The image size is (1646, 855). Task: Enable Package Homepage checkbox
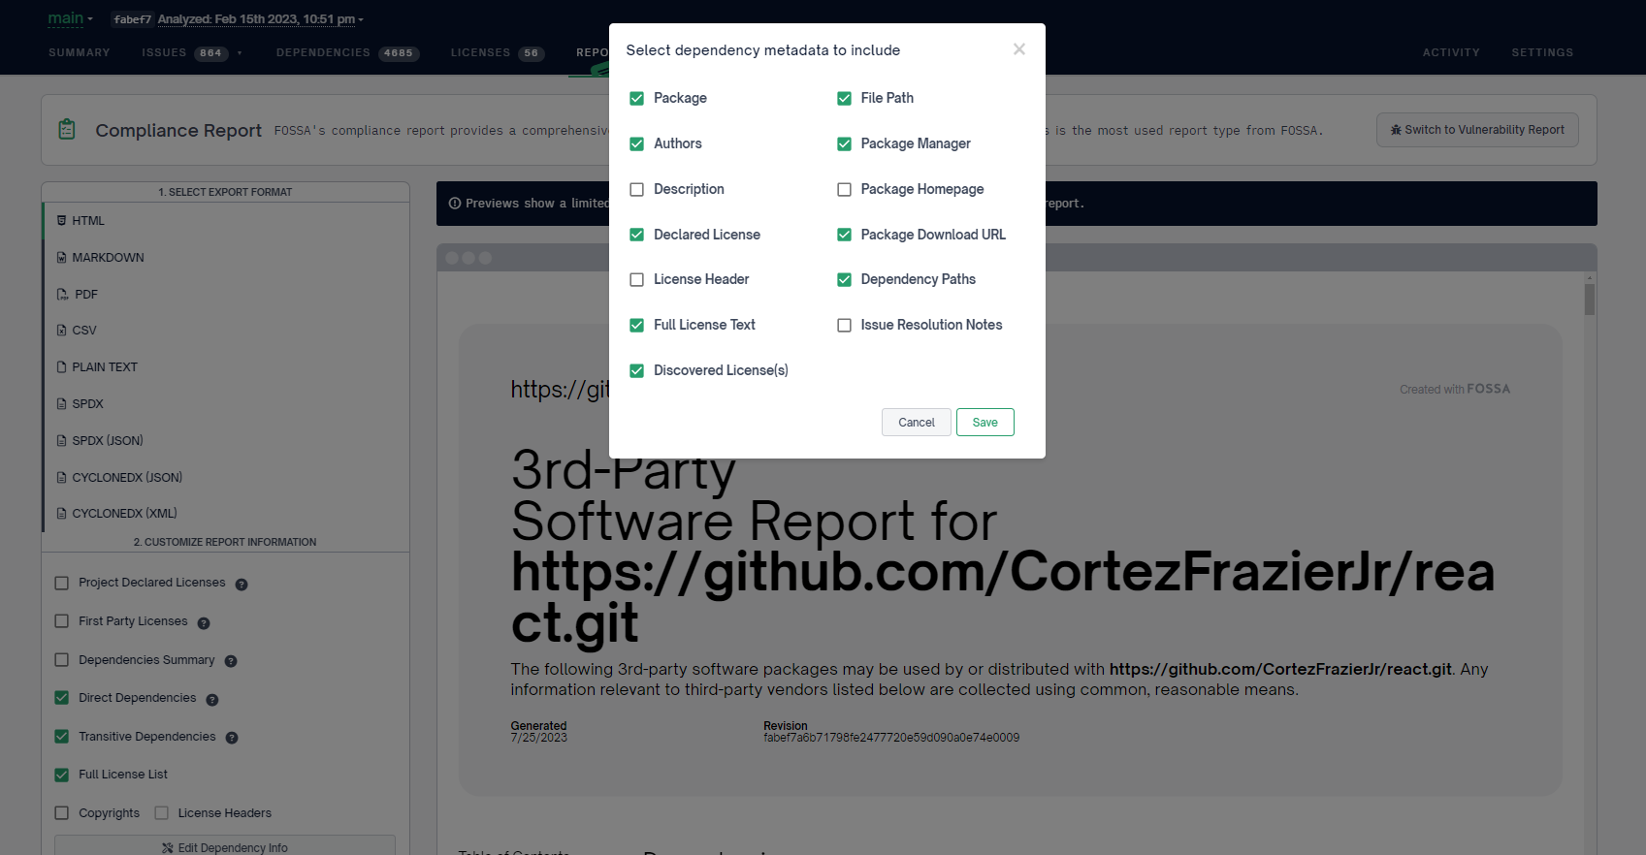tap(844, 189)
